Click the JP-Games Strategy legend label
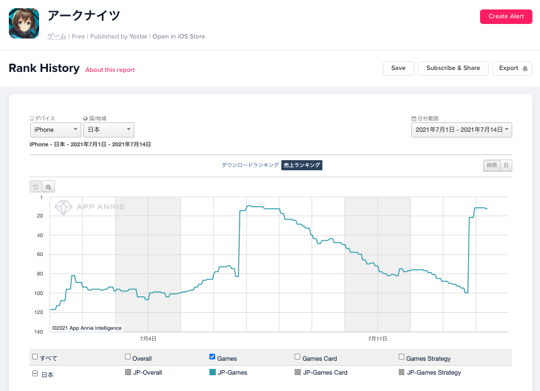540x391 pixels. [x=434, y=373]
